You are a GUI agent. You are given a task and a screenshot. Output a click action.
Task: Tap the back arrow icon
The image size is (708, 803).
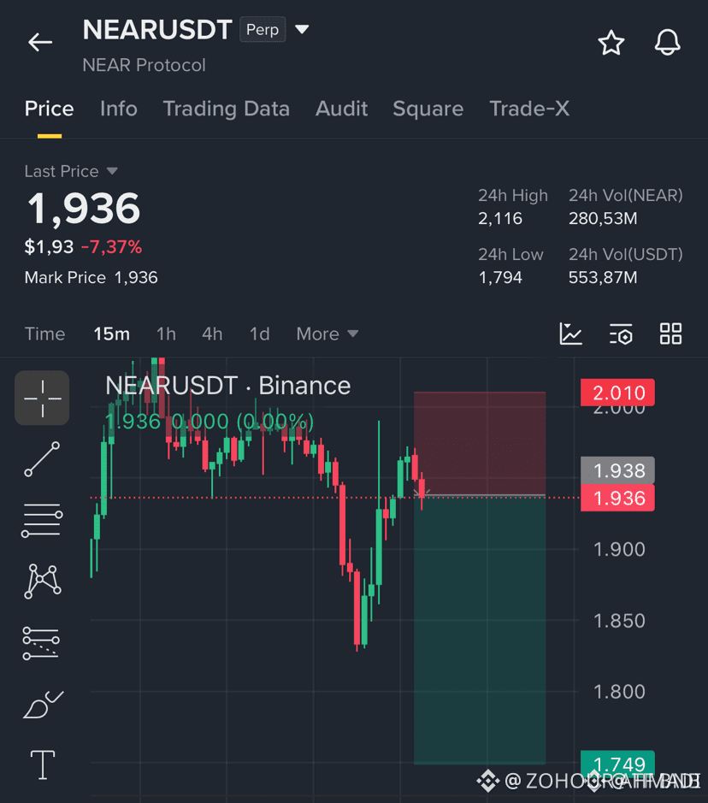click(40, 42)
